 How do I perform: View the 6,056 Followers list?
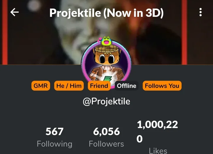tap(106, 137)
